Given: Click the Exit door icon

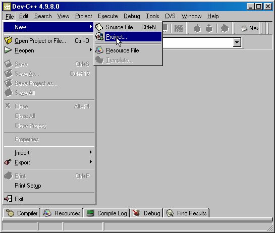Looking at the screenshot, I should point(8,199).
